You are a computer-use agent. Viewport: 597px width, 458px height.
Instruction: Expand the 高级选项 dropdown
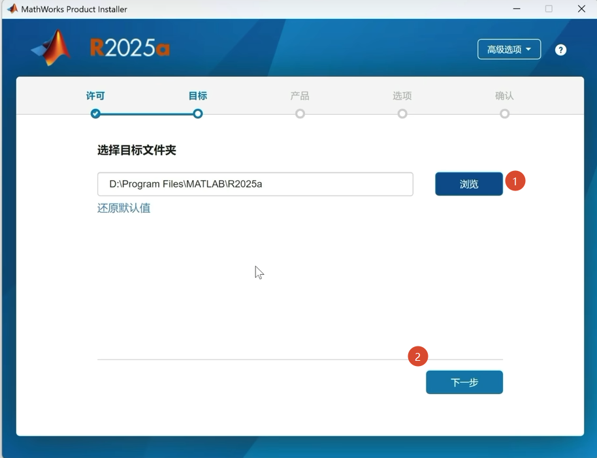(509, 49)
